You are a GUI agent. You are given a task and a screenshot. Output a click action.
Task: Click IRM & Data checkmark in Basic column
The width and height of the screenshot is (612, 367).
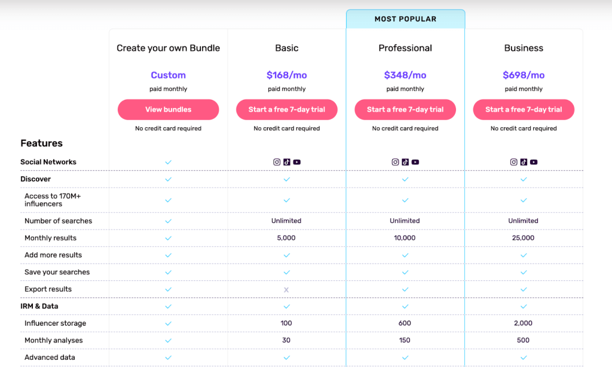point(287,307)
